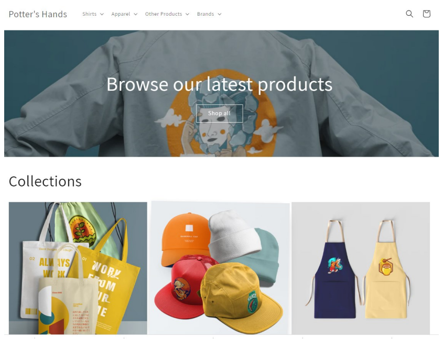Open the tote bags collection image
Image resolution: width=444 pixels, height=339 pixels.
tap(78, 268)
